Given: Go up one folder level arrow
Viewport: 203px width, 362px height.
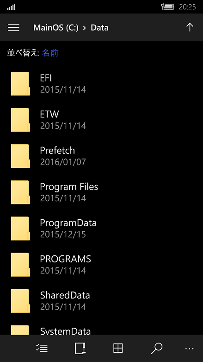Looking at the screenshot, I should coord(190,27).
